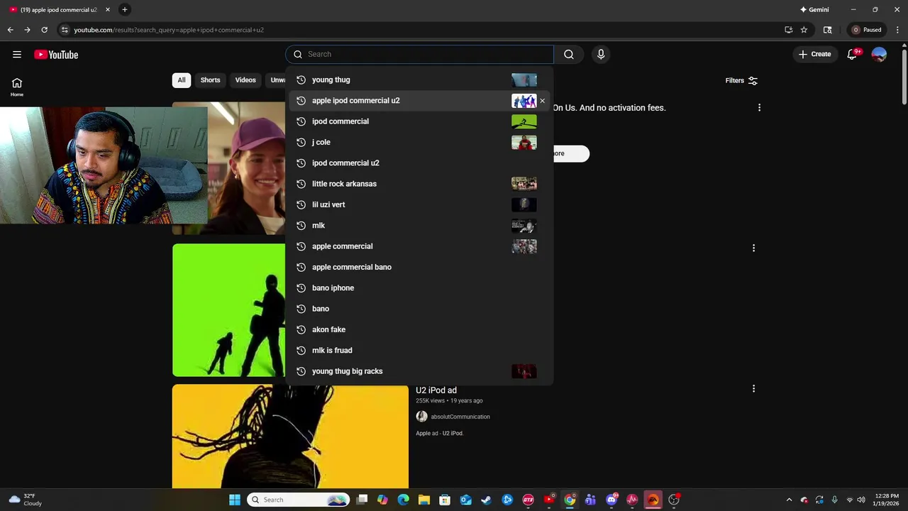Open the Chrome side panel icon
908x511 pixels.
pos(827,30)
